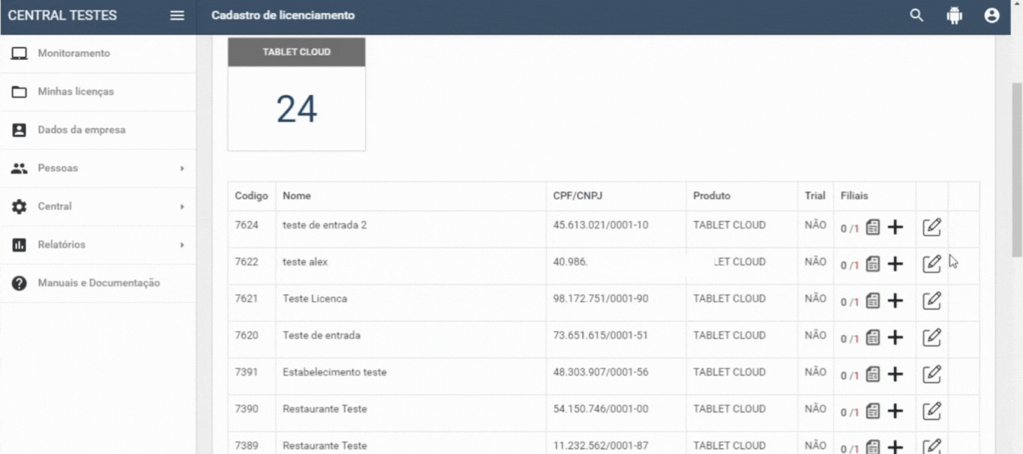View branch list for license 7621
This screenshot has height=454, width=1023.
pyautogui.click(x=872, y=300)
